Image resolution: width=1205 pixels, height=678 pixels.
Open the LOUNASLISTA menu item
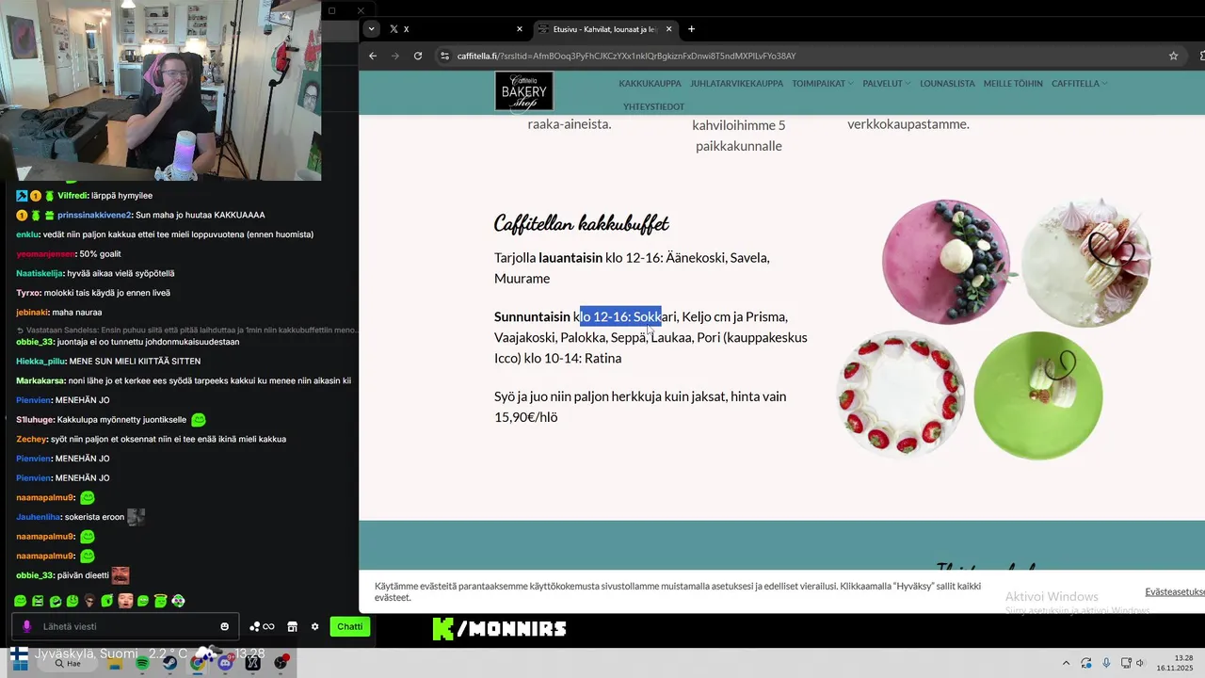(947, 84)
